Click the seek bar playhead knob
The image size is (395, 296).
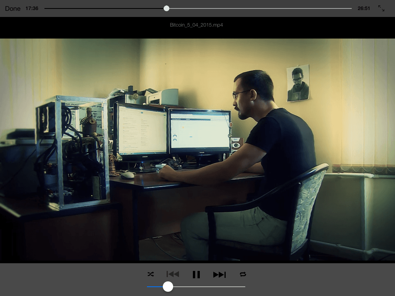point(166,8)
